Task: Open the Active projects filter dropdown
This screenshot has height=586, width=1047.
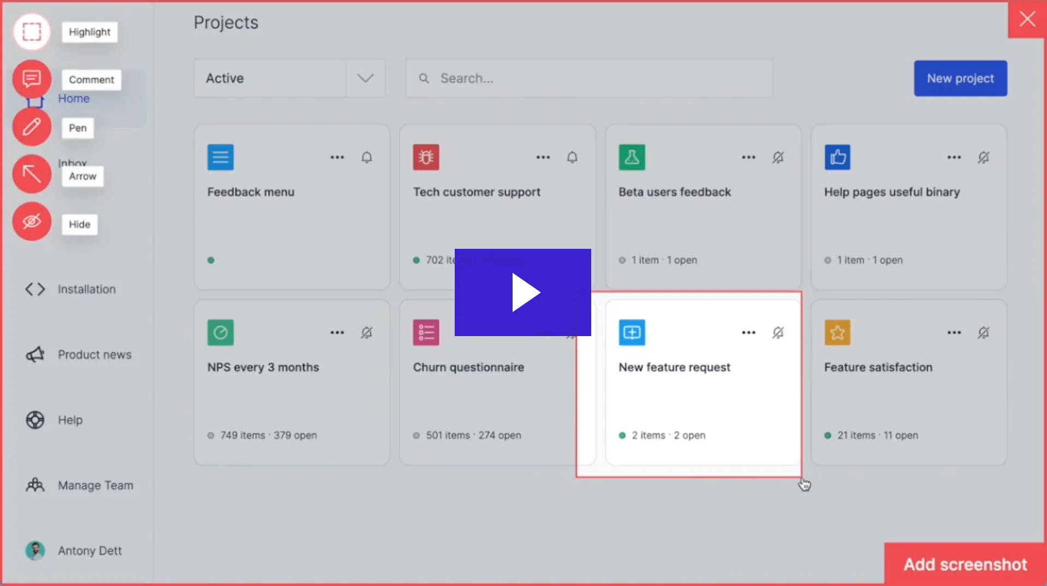Action: [x=365, y=78]
